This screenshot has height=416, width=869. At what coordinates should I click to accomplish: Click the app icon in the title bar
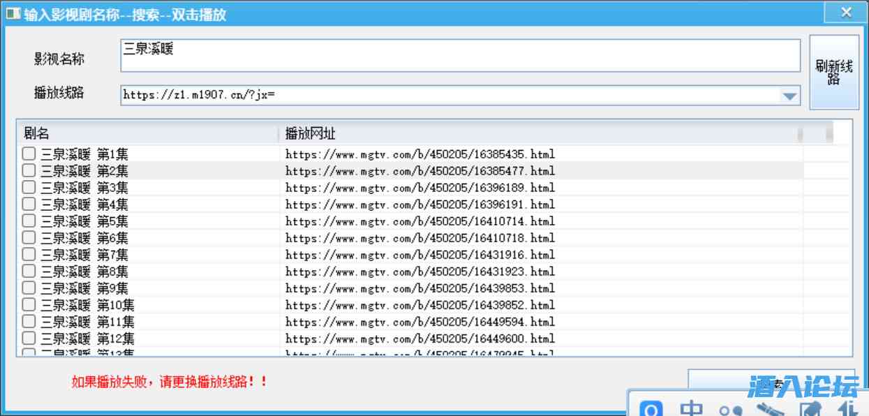[x=13, y=13]
